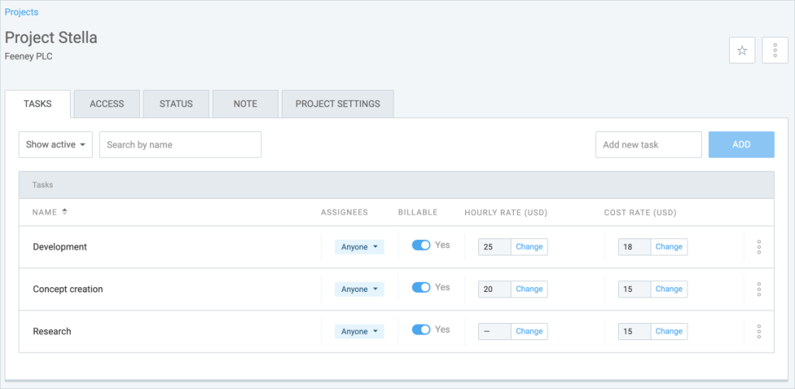Select the Research task name
Viewport: 795px width, 389px height.
[x=52, y=332]
